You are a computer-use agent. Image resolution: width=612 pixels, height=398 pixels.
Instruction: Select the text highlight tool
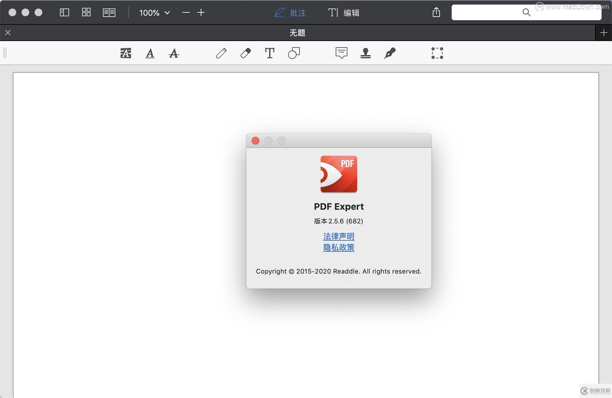click(x=126, y=53)
